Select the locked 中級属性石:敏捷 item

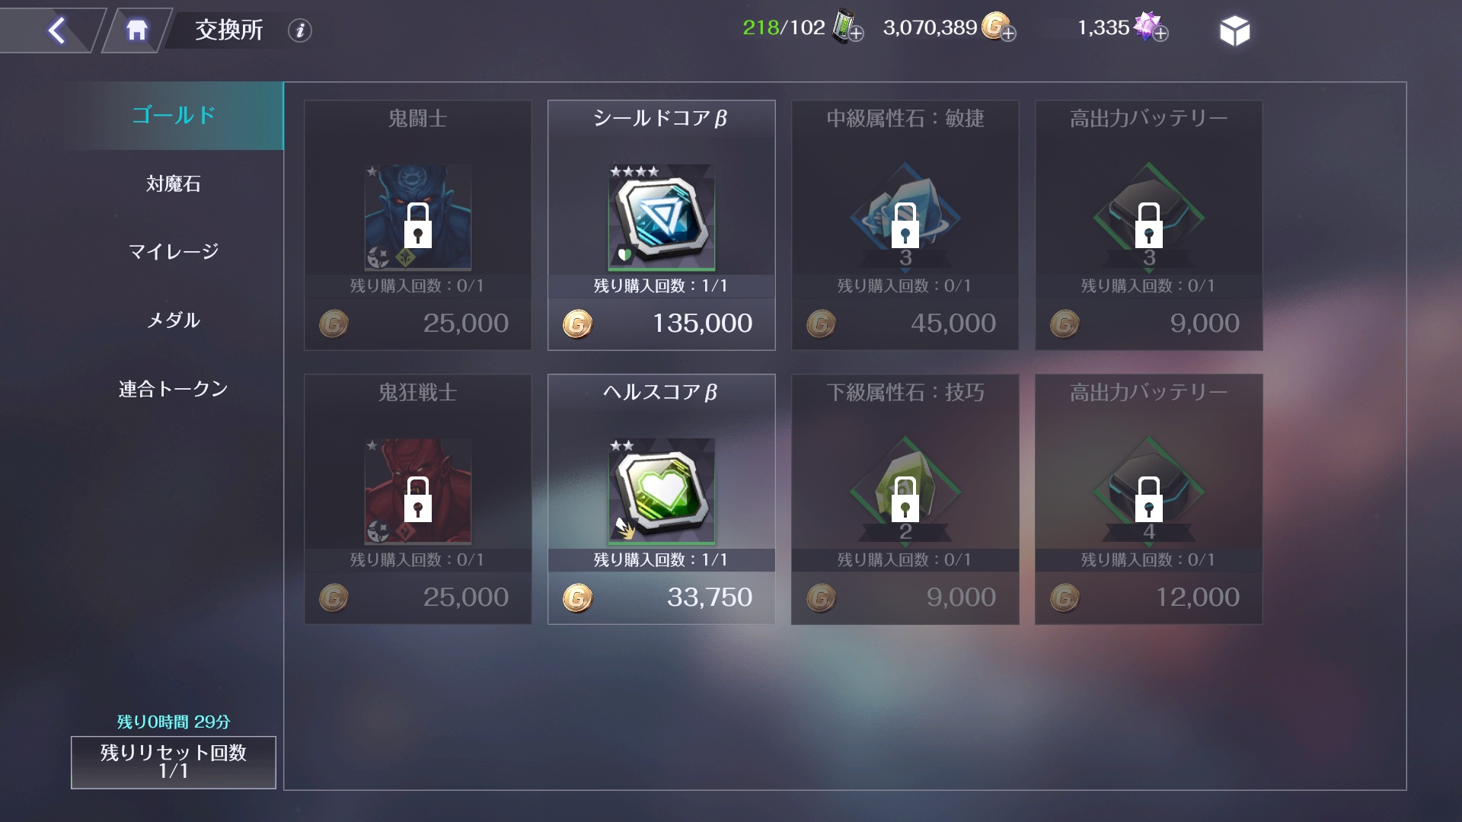[x=905, y=225]
